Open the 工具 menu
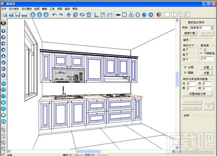 (52, 9)
